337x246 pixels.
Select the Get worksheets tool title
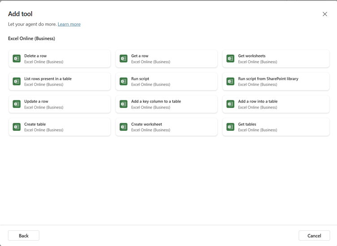click(252, 56)
